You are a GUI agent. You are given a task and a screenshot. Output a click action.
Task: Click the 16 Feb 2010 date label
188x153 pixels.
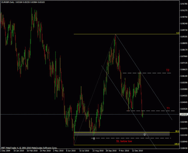(32, 151)
